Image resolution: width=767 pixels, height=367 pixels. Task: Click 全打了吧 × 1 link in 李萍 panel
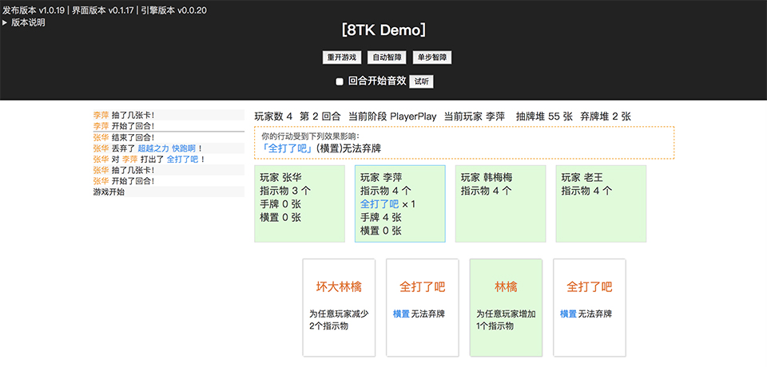click(380, 204)
